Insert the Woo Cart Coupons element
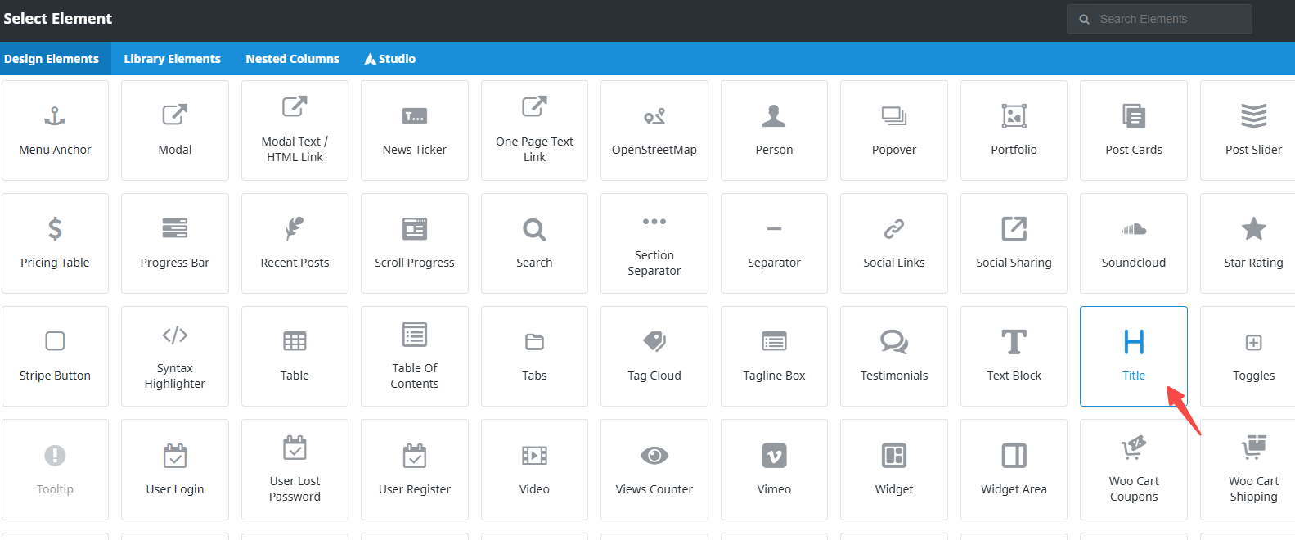 click(x=1133, y=470)
